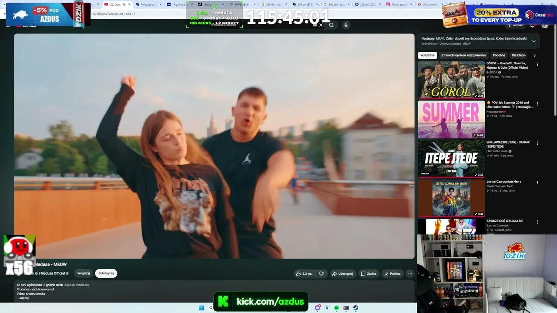Viewport: 557px width, 313px height.
Task: Switch to the Śledzenie browser tab
Action: click(x=180, y=4)
